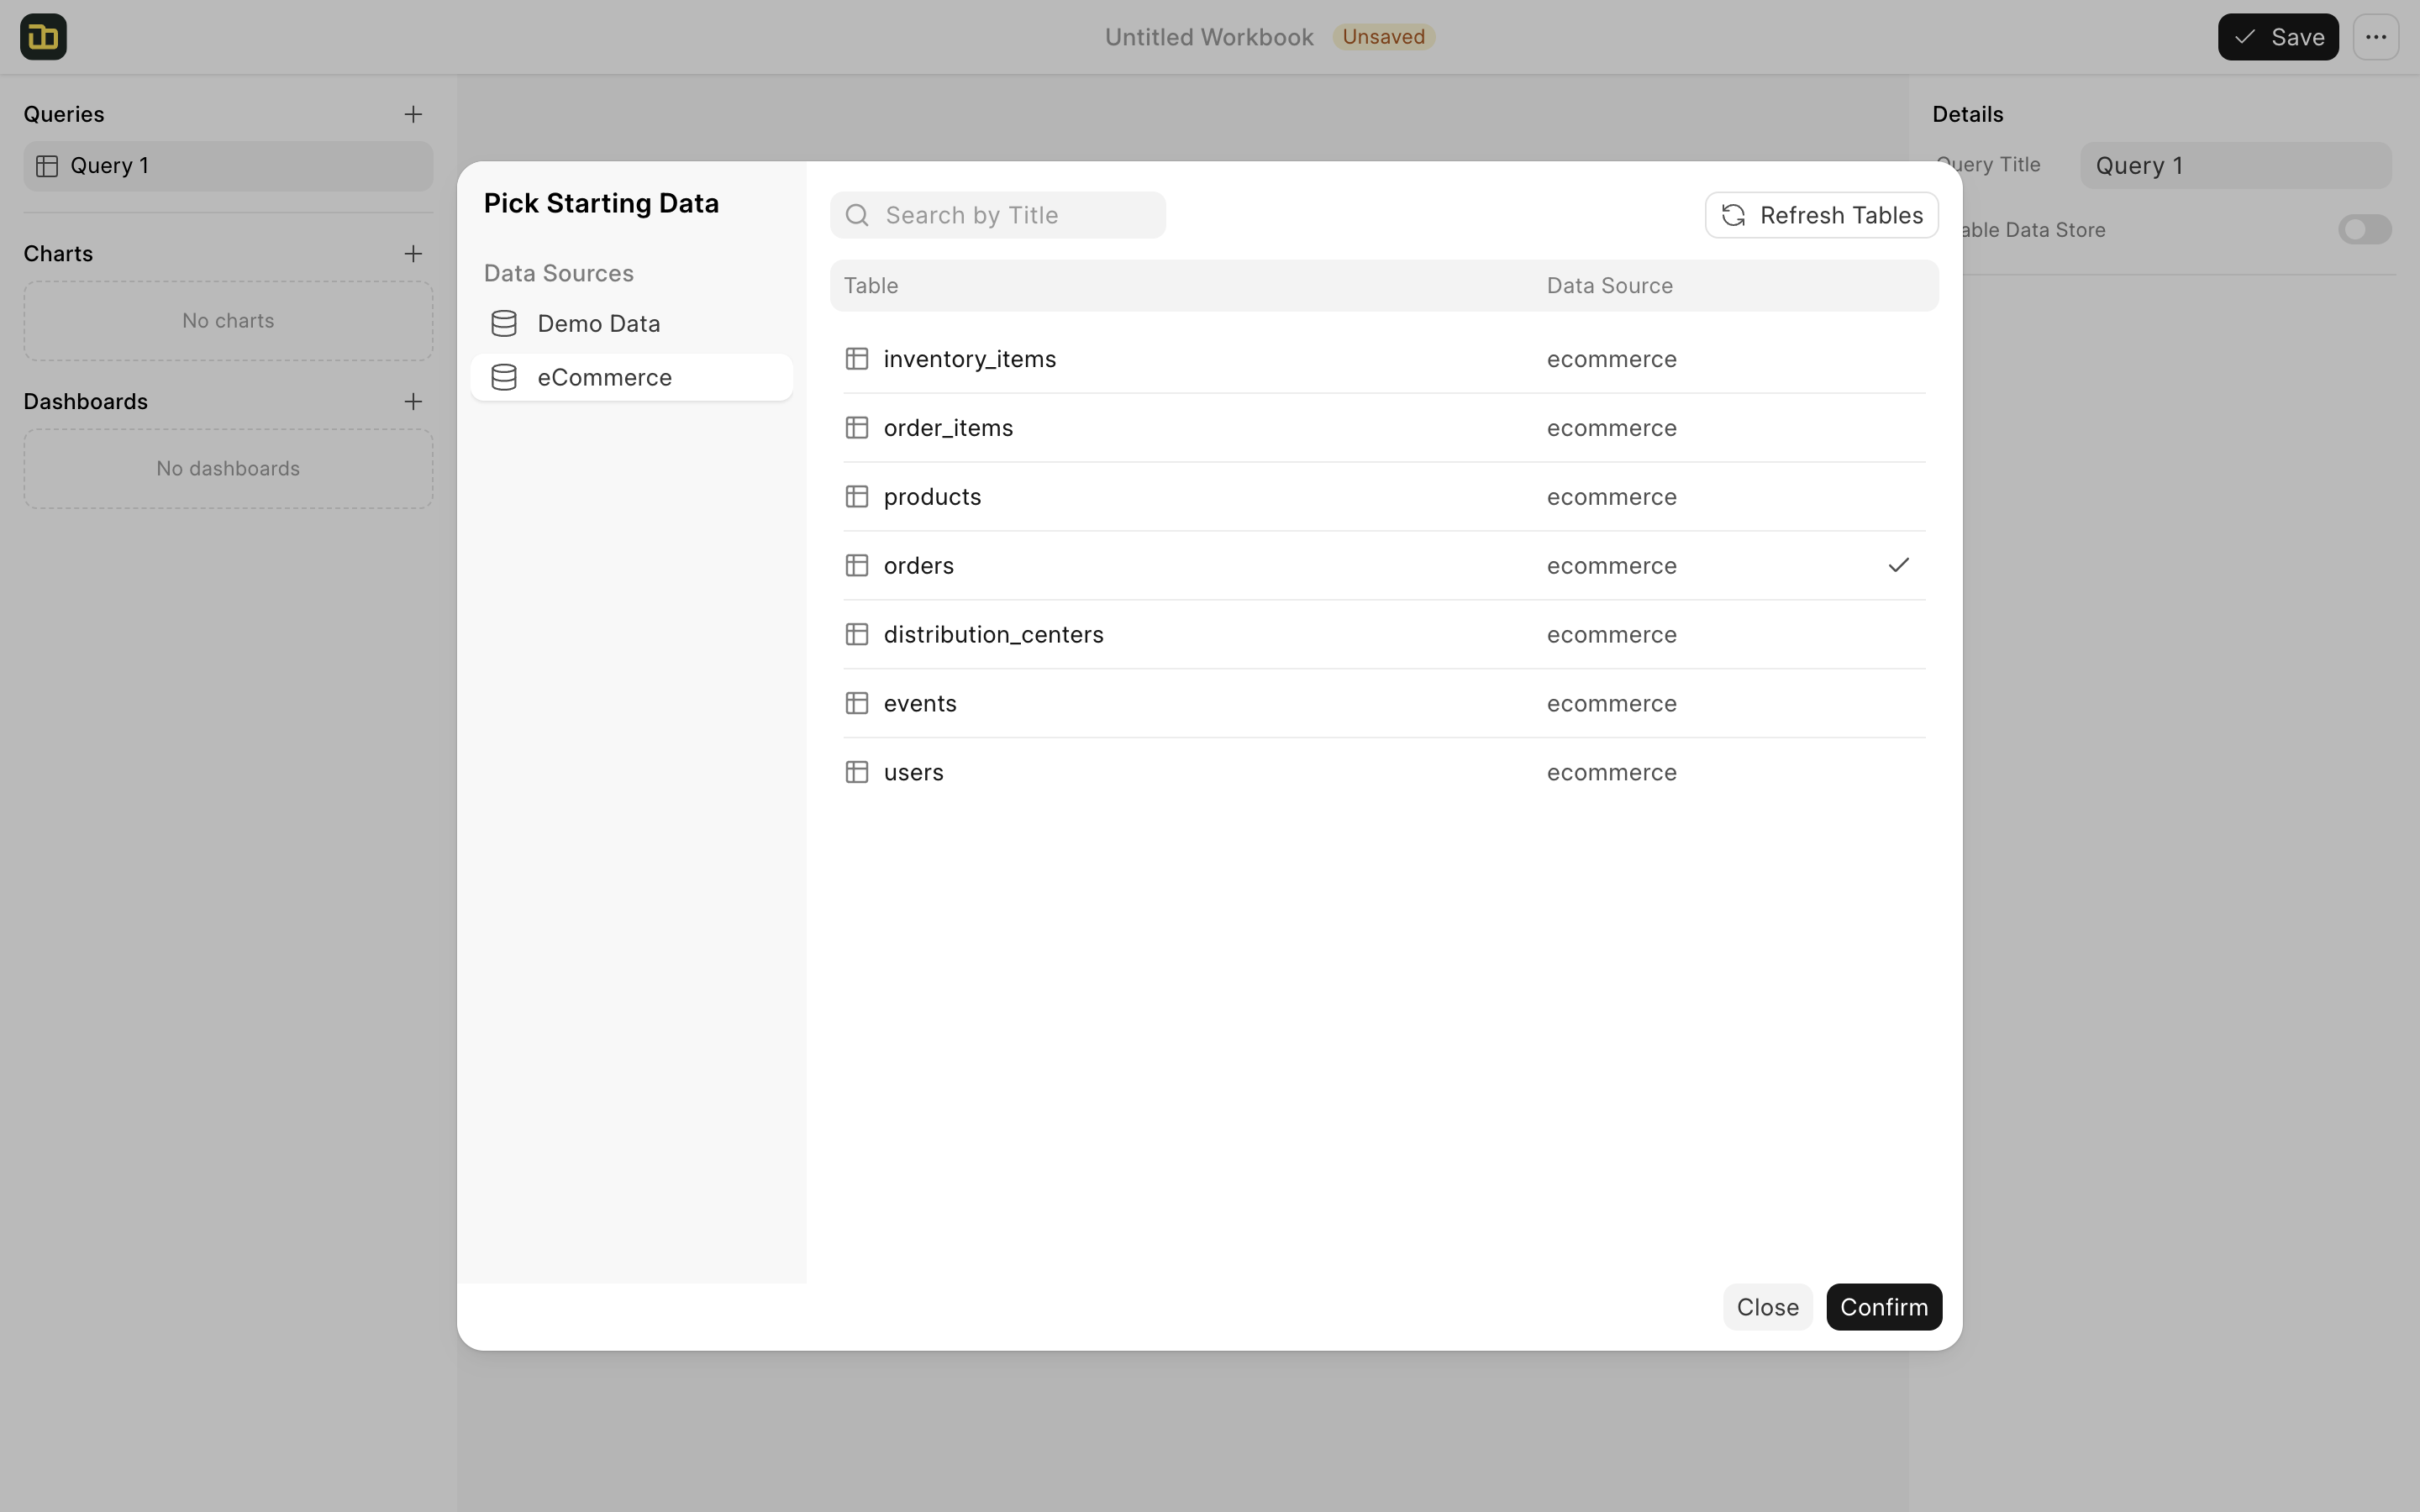
Task: Click the products table icon
Action: tap(857, 497)
